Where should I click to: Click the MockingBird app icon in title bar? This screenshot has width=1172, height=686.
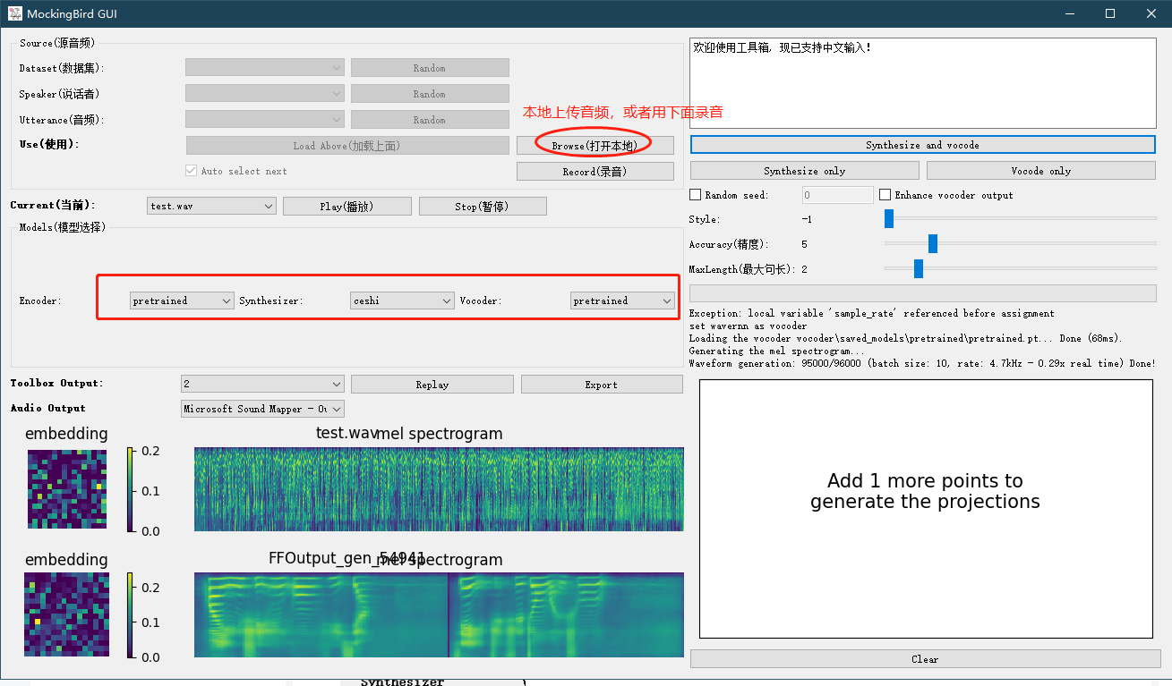tap(14, 13)
